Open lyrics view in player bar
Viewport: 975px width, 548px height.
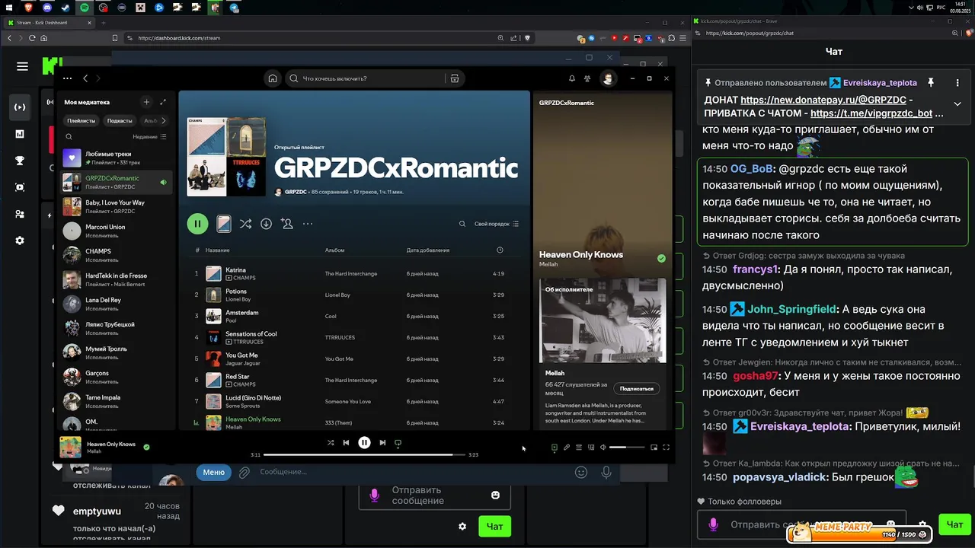[x=566, y=448]
